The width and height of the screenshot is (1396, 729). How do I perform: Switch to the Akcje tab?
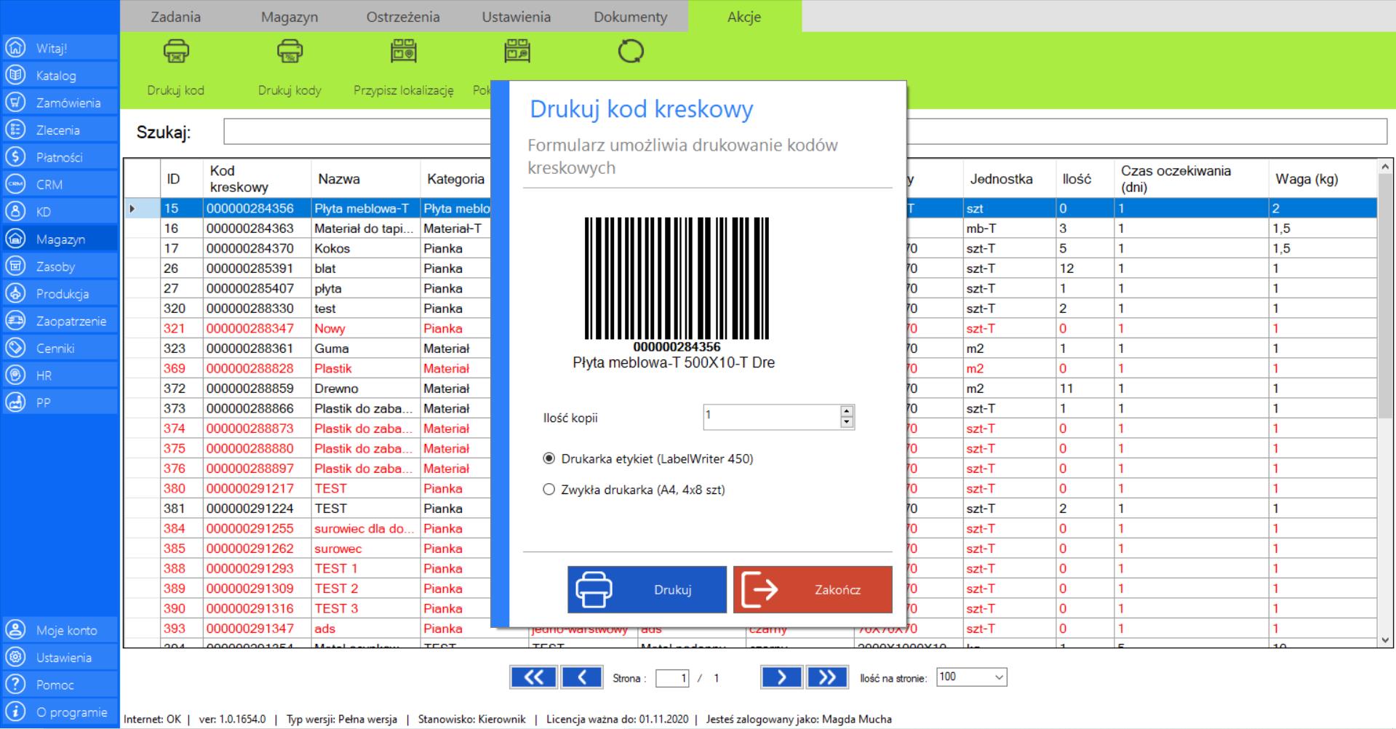(x=744, y=17)
